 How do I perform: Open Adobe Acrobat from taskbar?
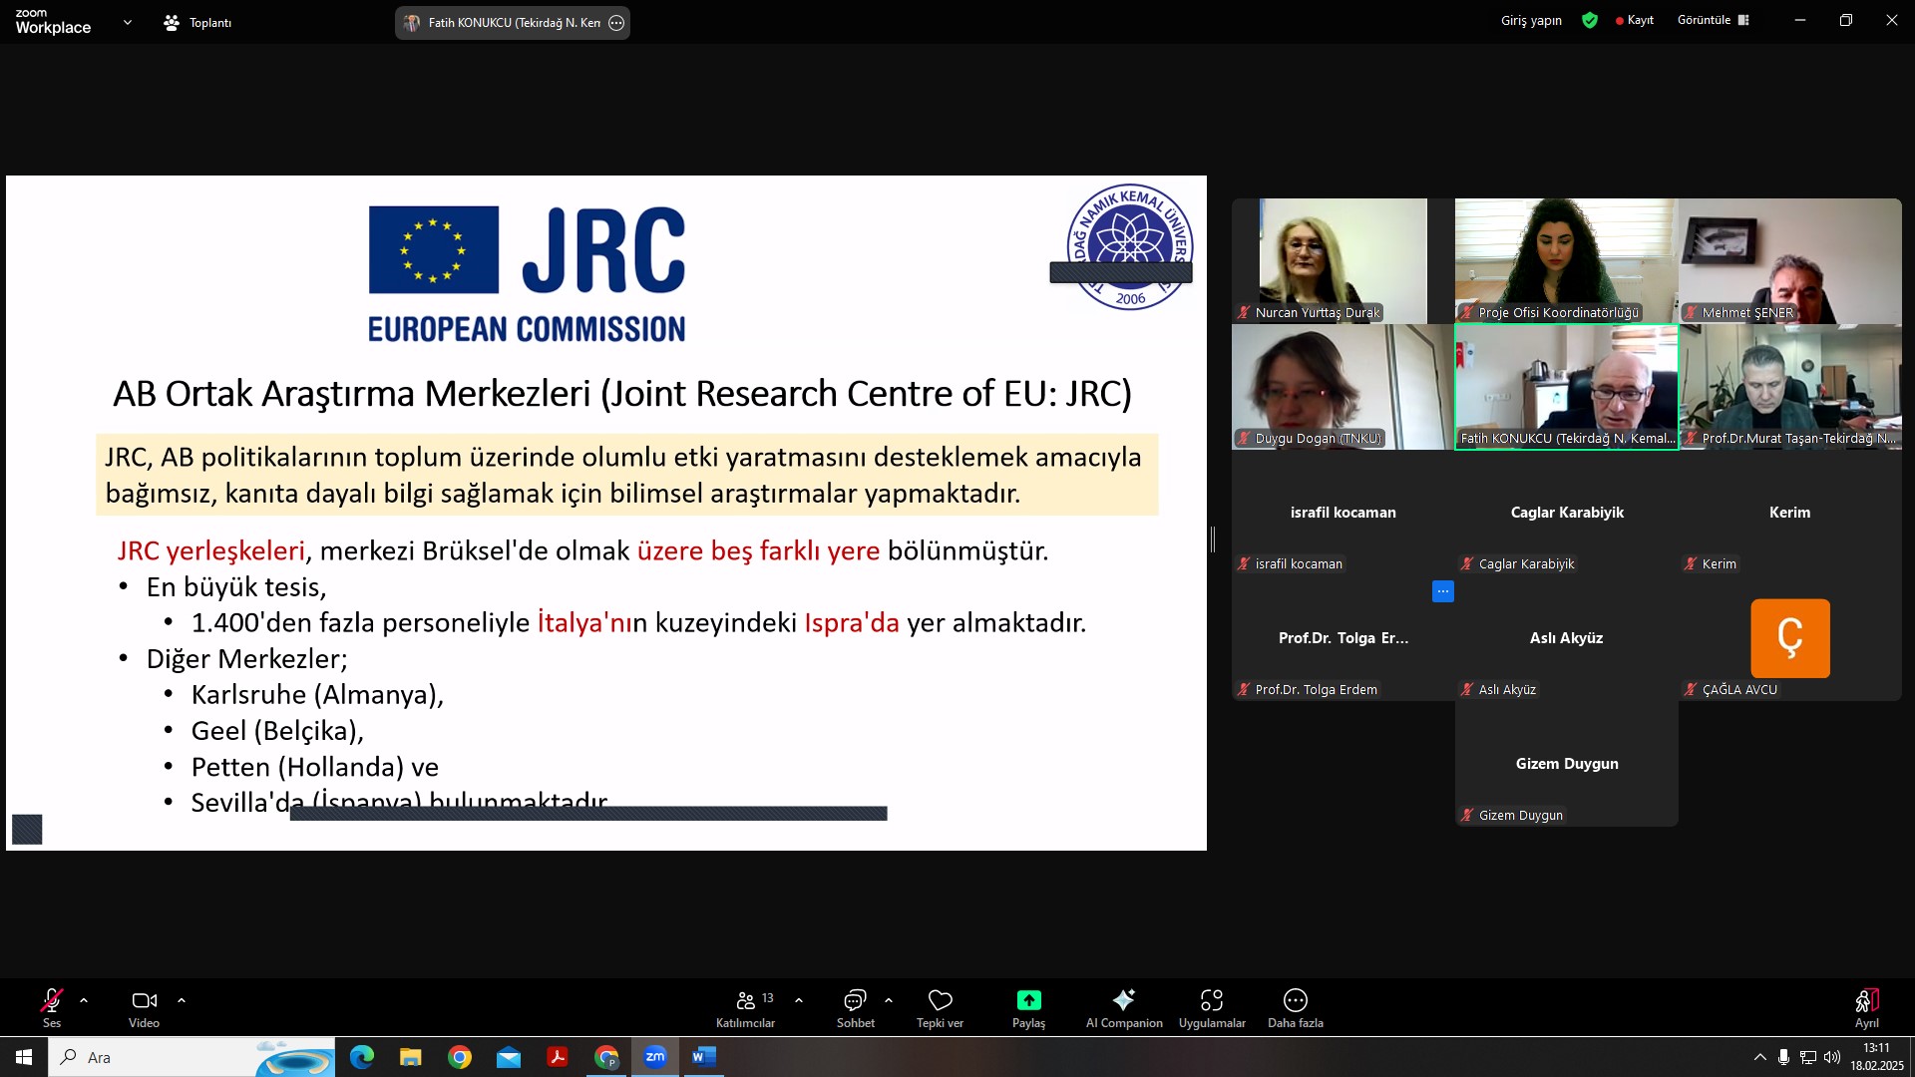[558, 1057]
